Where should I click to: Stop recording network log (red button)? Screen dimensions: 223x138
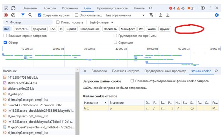click(6, 15)
